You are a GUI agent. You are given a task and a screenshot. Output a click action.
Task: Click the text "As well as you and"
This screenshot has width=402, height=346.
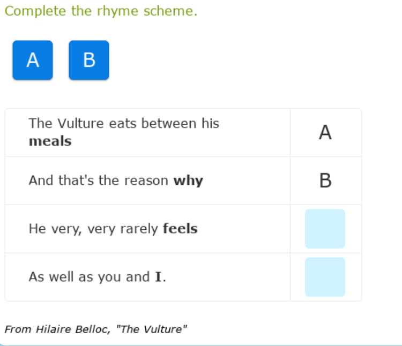tap(89, 277)
